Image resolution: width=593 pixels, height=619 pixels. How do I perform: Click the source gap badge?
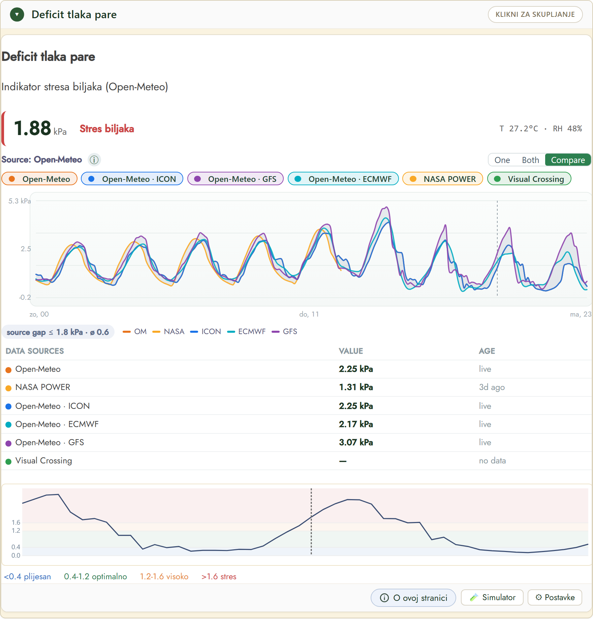point(58,332)
